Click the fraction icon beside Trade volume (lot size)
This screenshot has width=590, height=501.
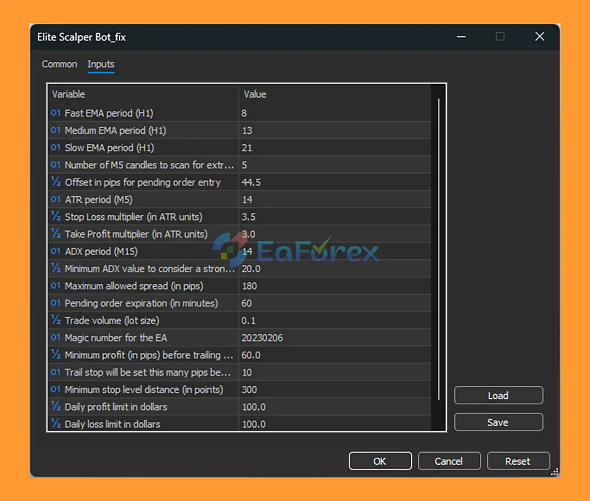[x=56, y=320]
